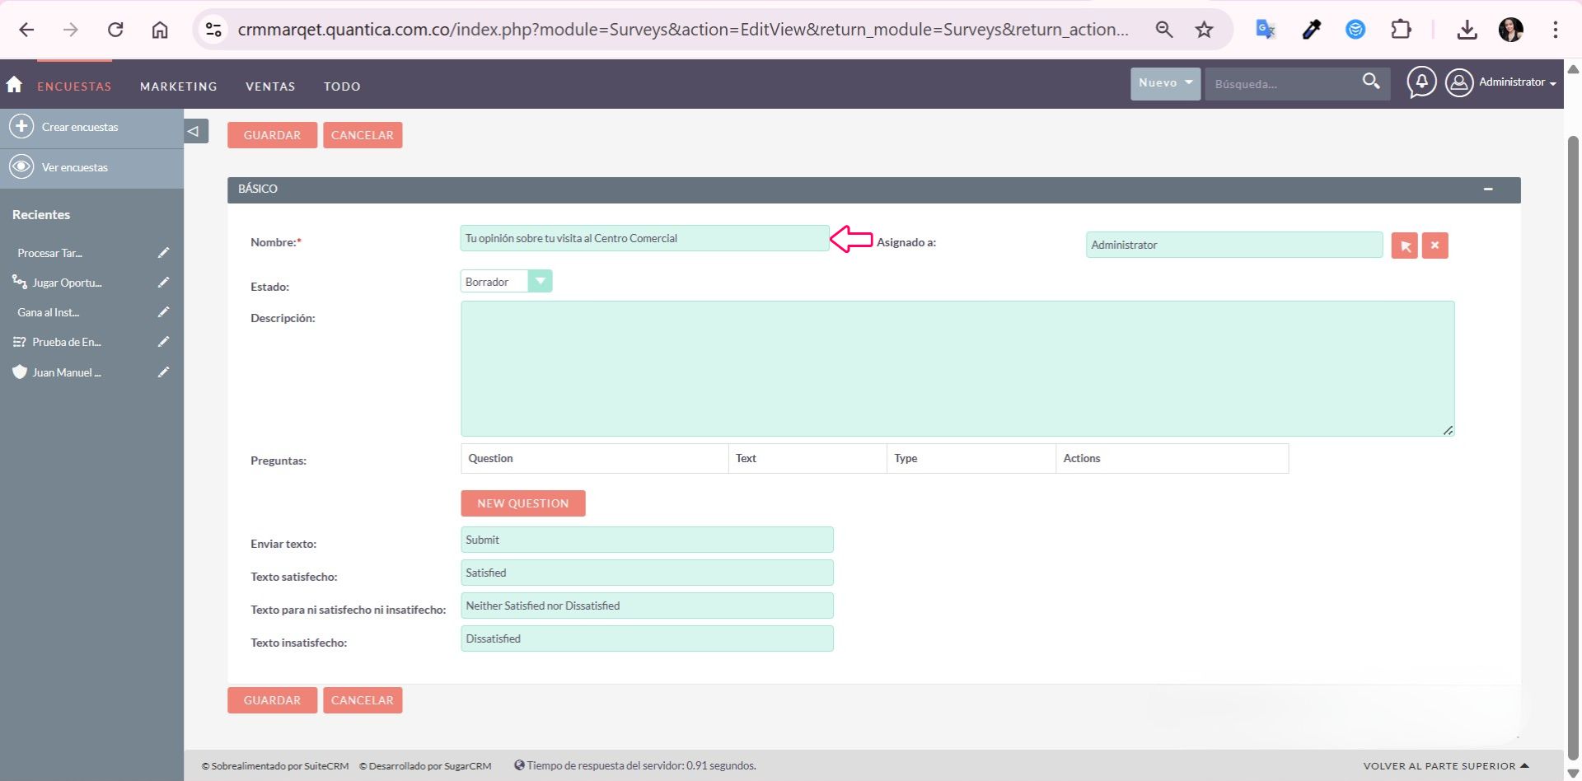The height and width of the screenshot is (781, 1582).
Task: Open the browser extensions puzzle icon
Action: 1401,30
